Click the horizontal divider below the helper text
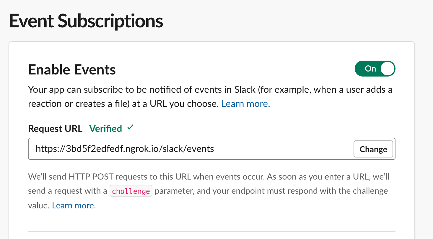This screenshot has height=239, width=433. pyautogui.click(x=211, y=231)
